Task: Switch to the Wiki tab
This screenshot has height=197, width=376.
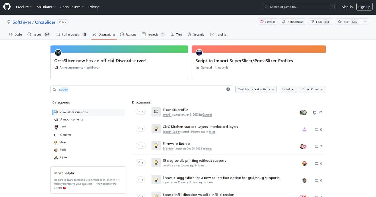Action: point(176,34)
